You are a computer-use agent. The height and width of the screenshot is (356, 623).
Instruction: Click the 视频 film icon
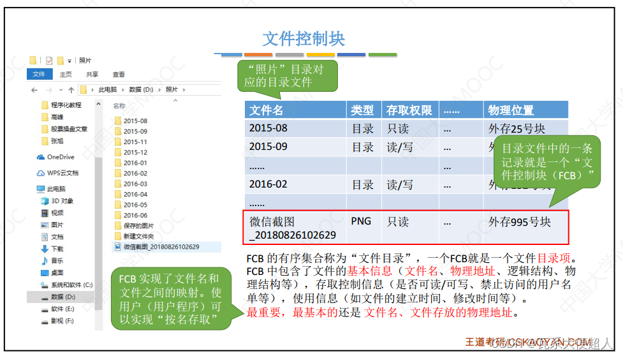[x=45, y=213]
